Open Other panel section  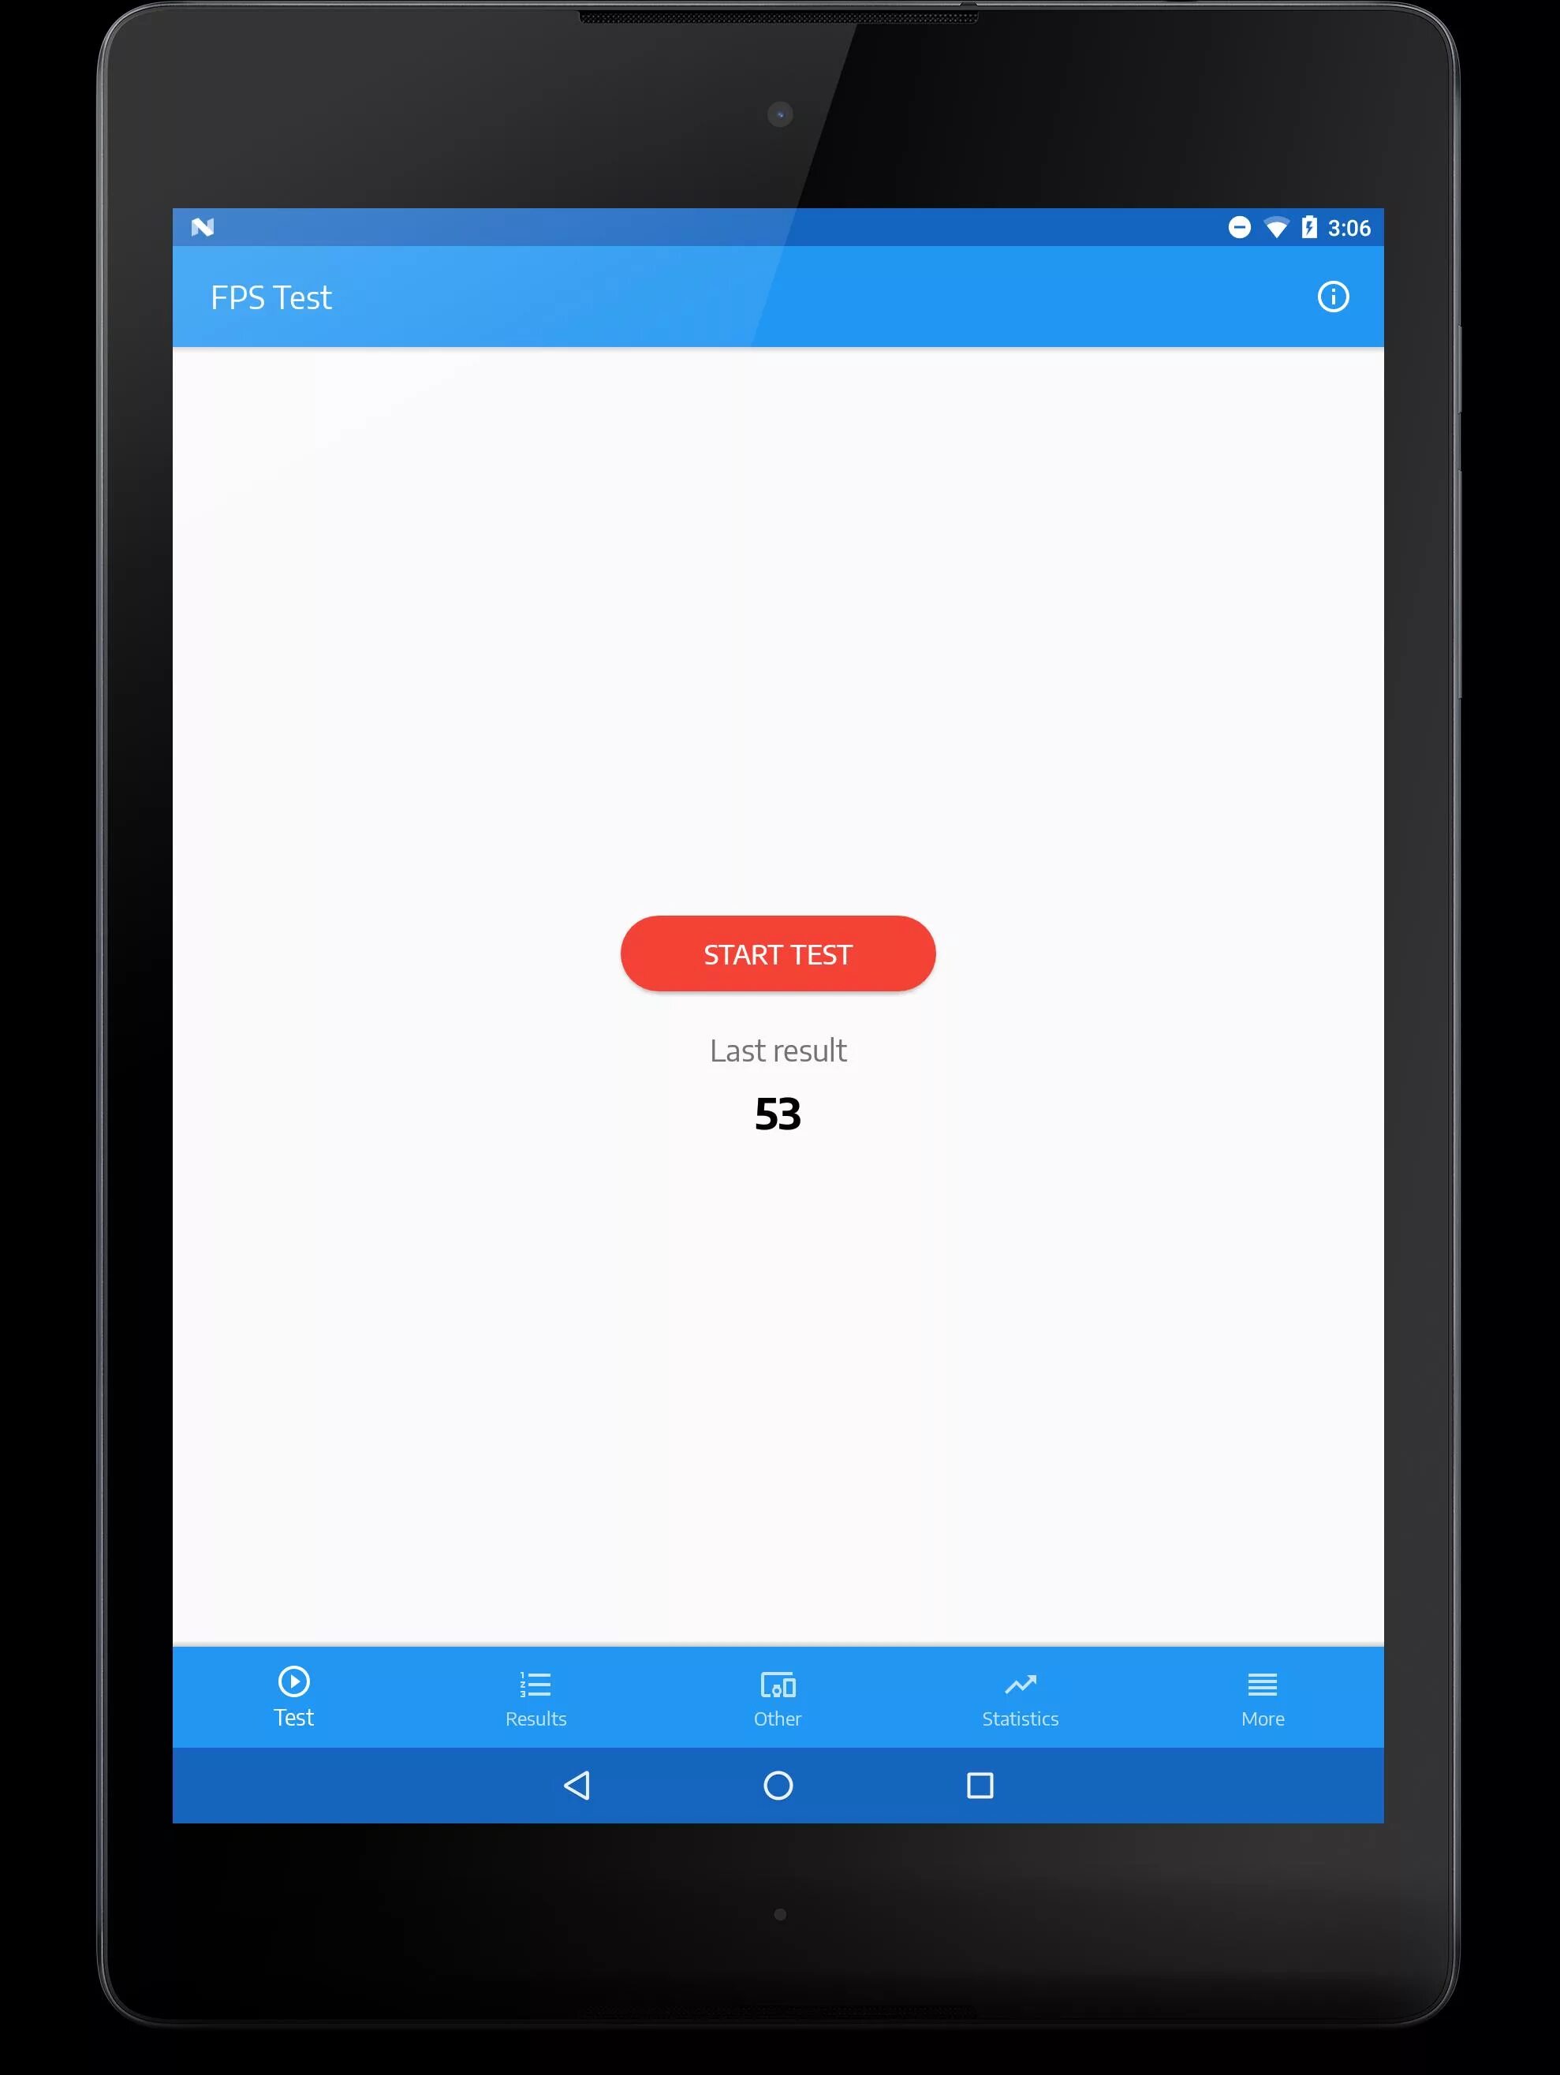click(782, 1695)
